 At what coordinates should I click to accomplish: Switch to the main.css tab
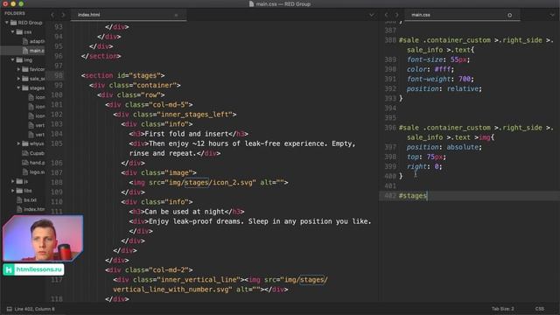(462, 15)
